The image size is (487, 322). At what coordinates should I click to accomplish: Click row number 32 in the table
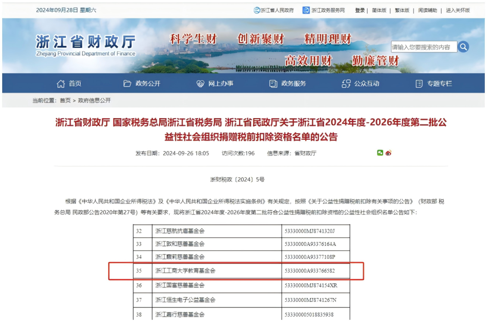pos(139,231)
